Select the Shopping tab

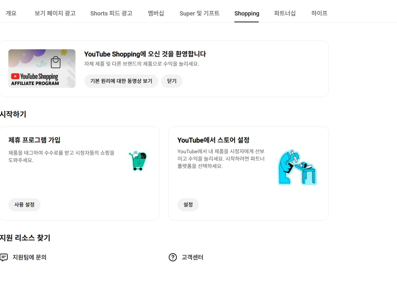[247, 13]
